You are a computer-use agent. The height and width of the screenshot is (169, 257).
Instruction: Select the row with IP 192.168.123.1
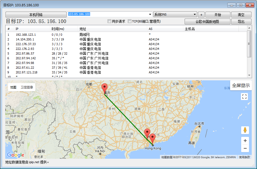pos(126,35)
